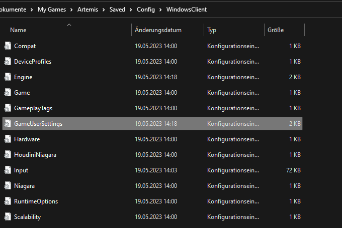Click the Compat config file icon
The image size is (342, 228).
tap(8, 46)
